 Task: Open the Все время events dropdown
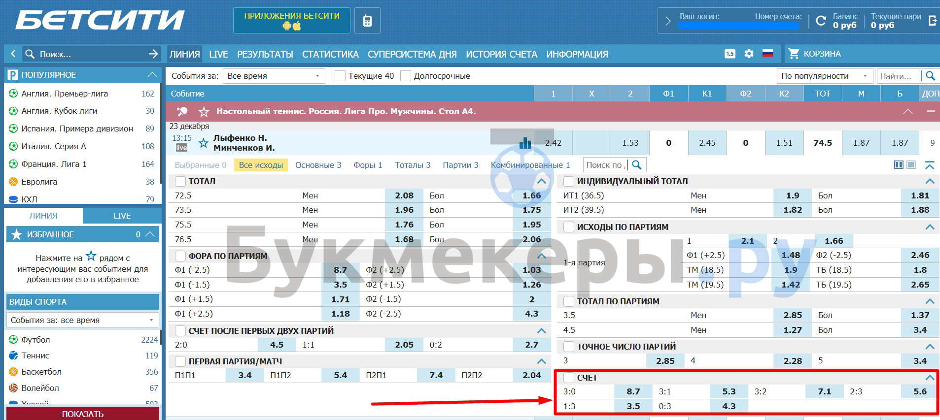pyautogui.click(x=274, y=76)
